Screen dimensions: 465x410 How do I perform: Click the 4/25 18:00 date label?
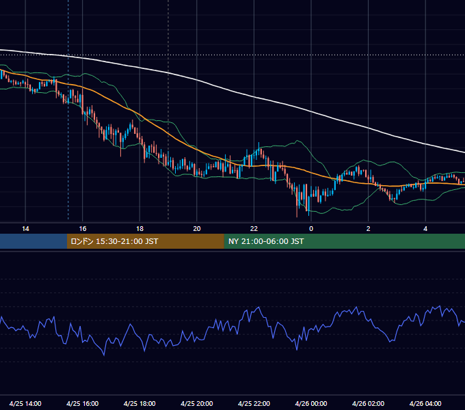(139, 403)
